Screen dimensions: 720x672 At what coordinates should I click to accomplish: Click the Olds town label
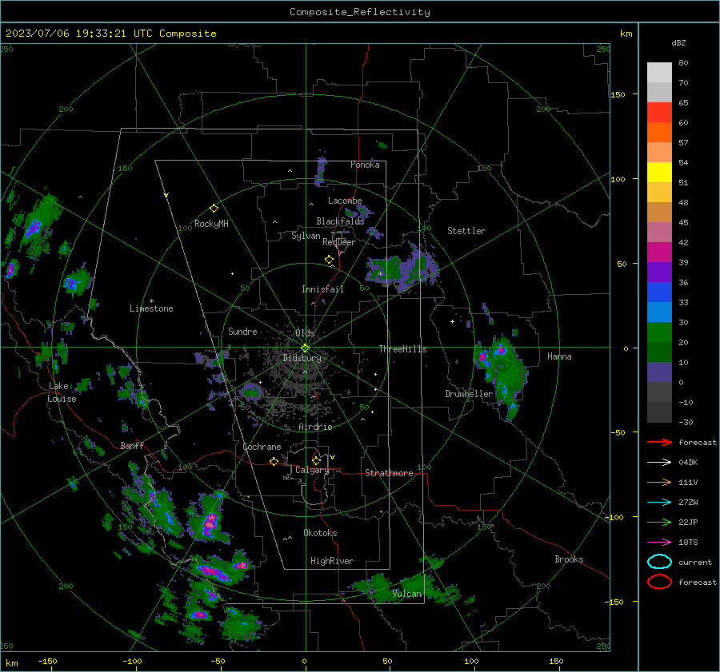305,333
